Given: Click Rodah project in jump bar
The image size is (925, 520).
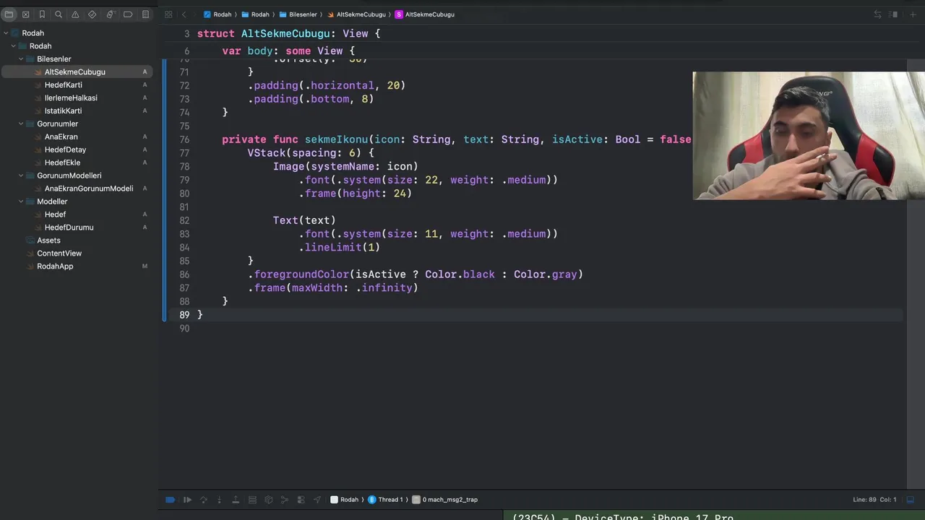Looking at the screenshot, I should click(x=218, y=14).
